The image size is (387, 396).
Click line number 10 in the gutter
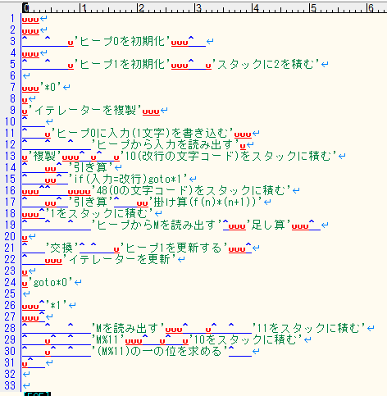tap(10, 122)
